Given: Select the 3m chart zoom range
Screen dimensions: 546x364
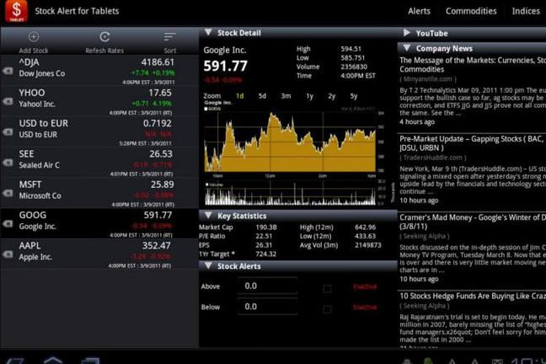Looking at the screenshot, I should [x=286, y=96].
